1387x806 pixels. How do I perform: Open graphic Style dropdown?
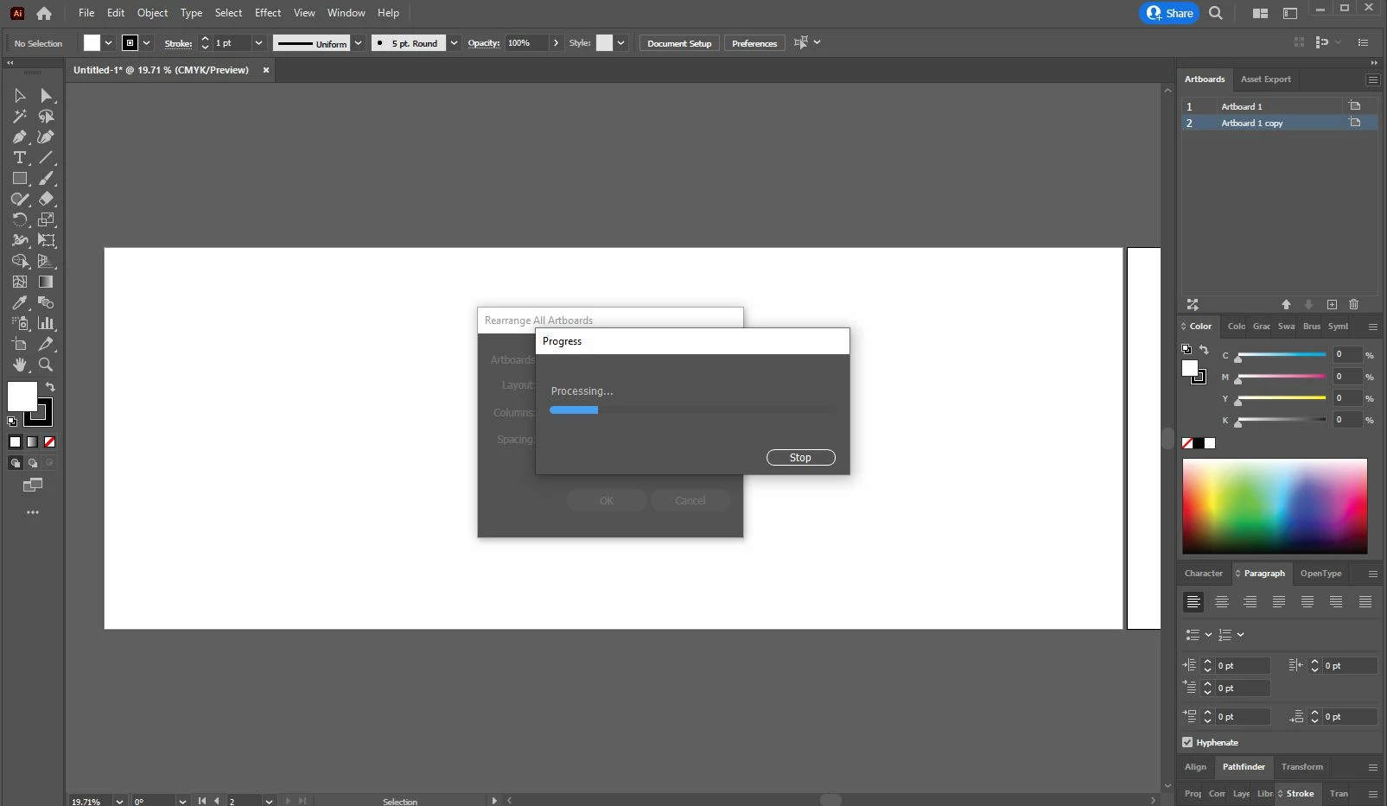pyautogui.click(x=620, y=43)
